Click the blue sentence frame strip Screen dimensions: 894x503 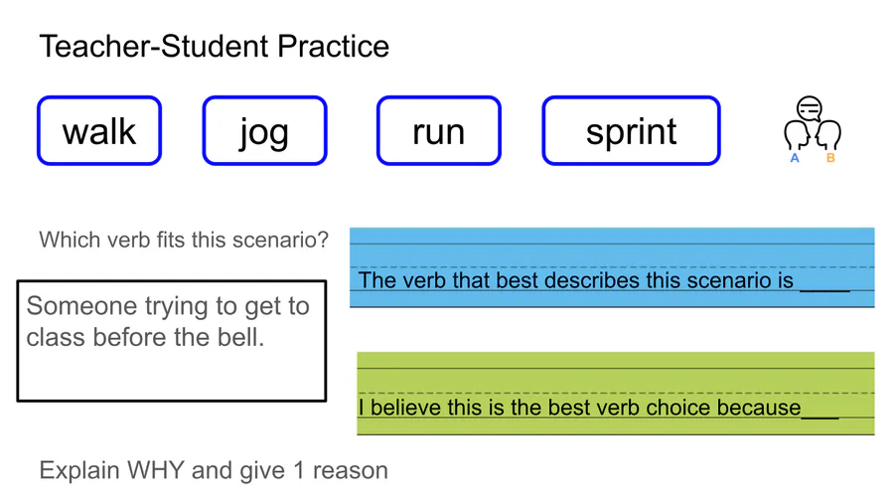[612, 267]
